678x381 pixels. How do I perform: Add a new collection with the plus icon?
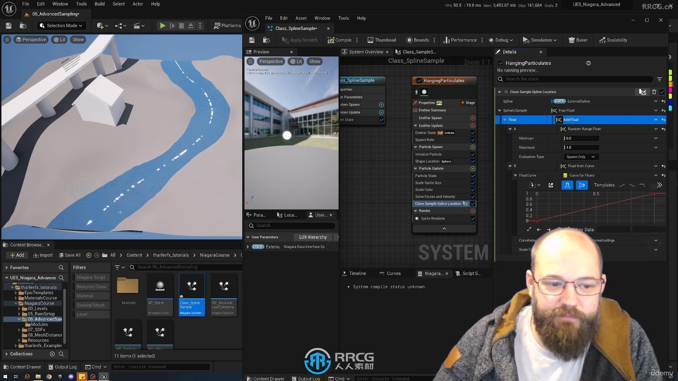coord(52,354)
